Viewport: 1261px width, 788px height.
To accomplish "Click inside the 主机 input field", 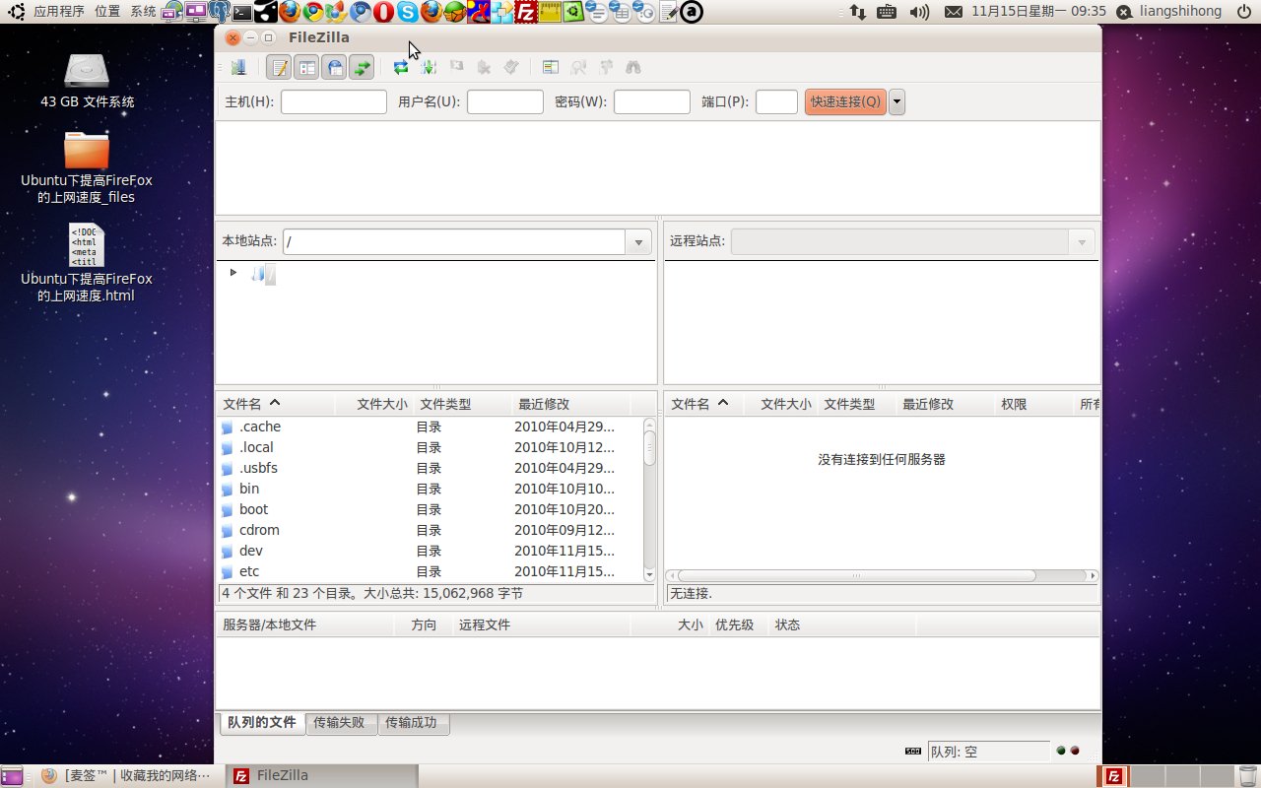I will pos(333,101).
